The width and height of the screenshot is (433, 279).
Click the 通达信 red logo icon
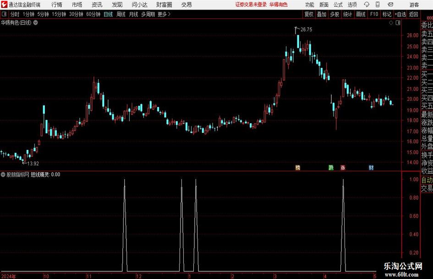pos(4,5)
